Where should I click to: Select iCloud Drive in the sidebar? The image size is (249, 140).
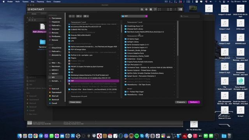click(55, 48)
